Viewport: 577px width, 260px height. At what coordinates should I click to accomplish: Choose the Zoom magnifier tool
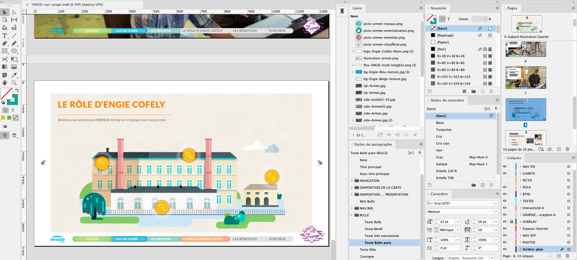point(14,82)
